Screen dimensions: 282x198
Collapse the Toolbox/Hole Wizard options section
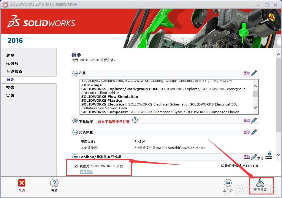pyautogui.click(x=75, y=157)
